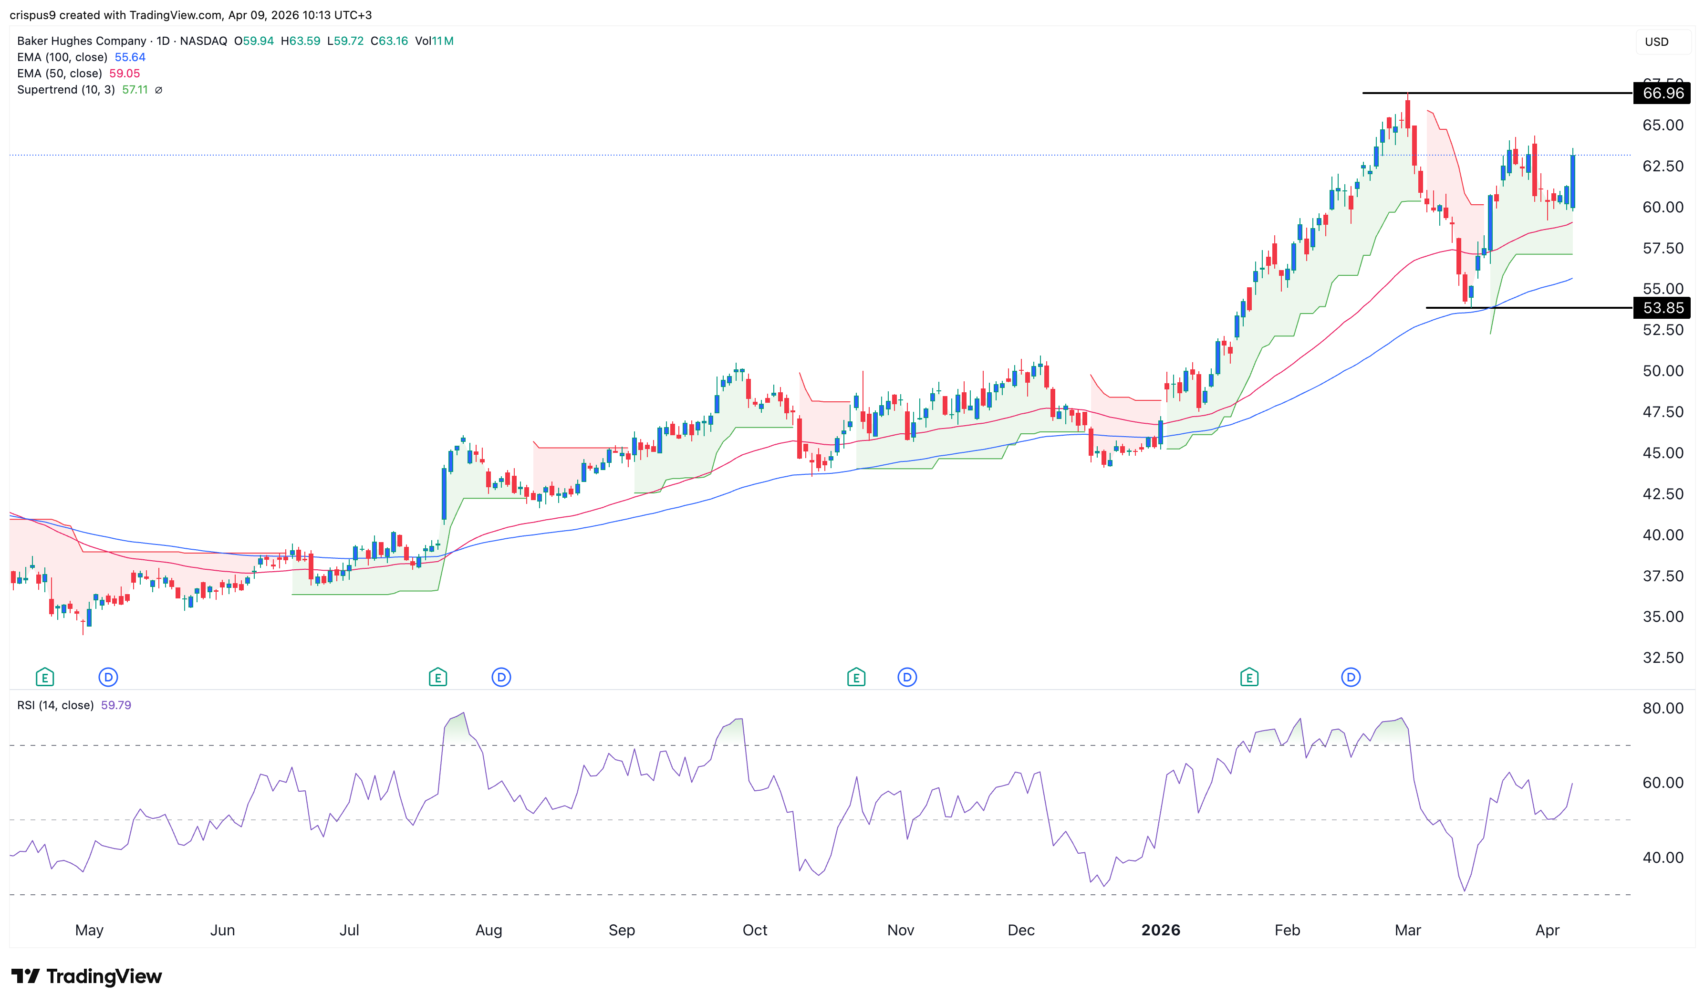The height and width of the screenshot is (1005, 1705).
Task: Click the Apr label on time axis
Action: pyautogui.click(x=1547, y=930)
